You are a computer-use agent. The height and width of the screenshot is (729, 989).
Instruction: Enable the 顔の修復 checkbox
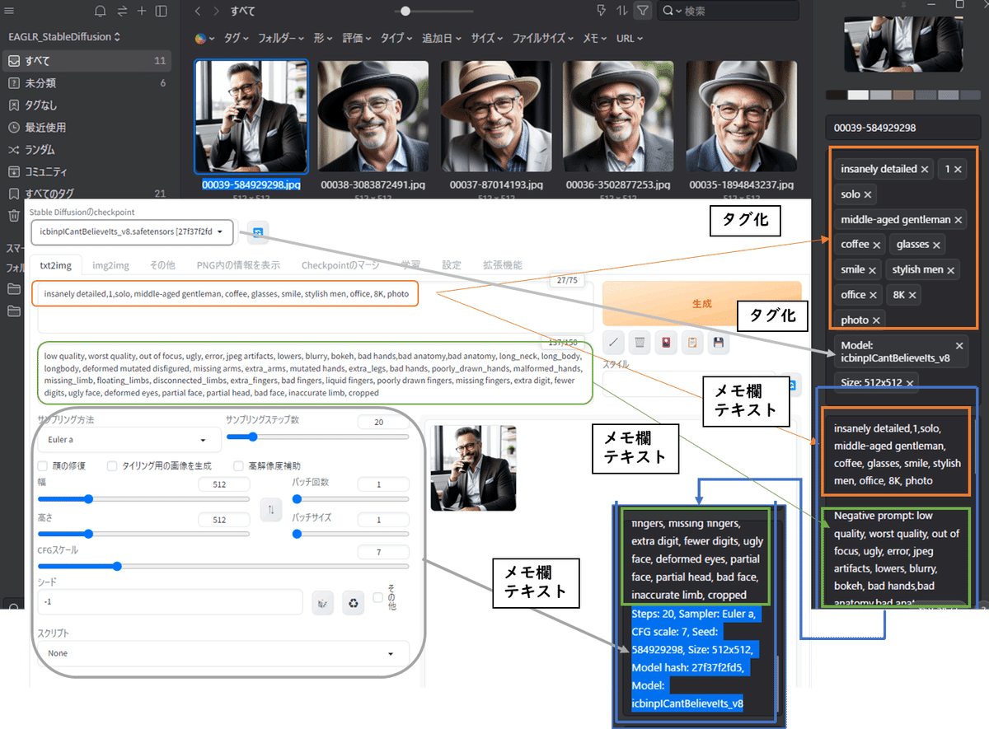point(42,465)
